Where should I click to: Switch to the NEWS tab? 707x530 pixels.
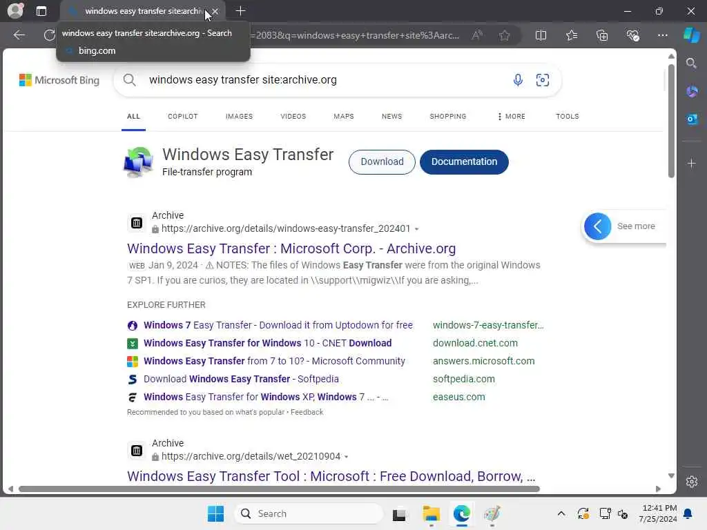(x=391, y=116)
